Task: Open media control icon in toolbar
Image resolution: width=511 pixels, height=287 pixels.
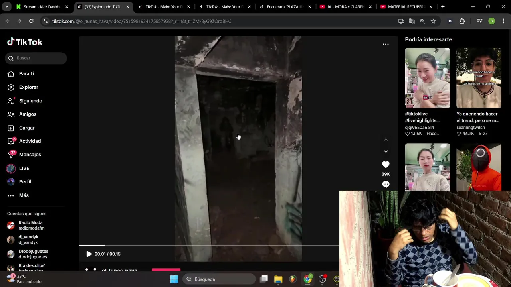Action: pyautogui.click(x=480, y=21)
